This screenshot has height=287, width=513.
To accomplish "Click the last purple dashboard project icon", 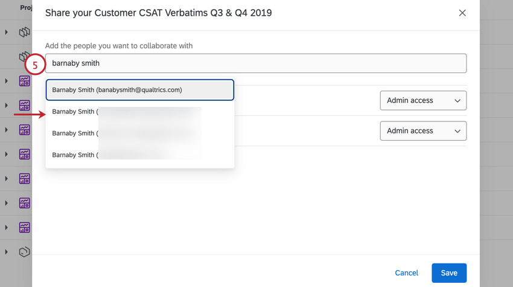I will [x=24, y=228].
